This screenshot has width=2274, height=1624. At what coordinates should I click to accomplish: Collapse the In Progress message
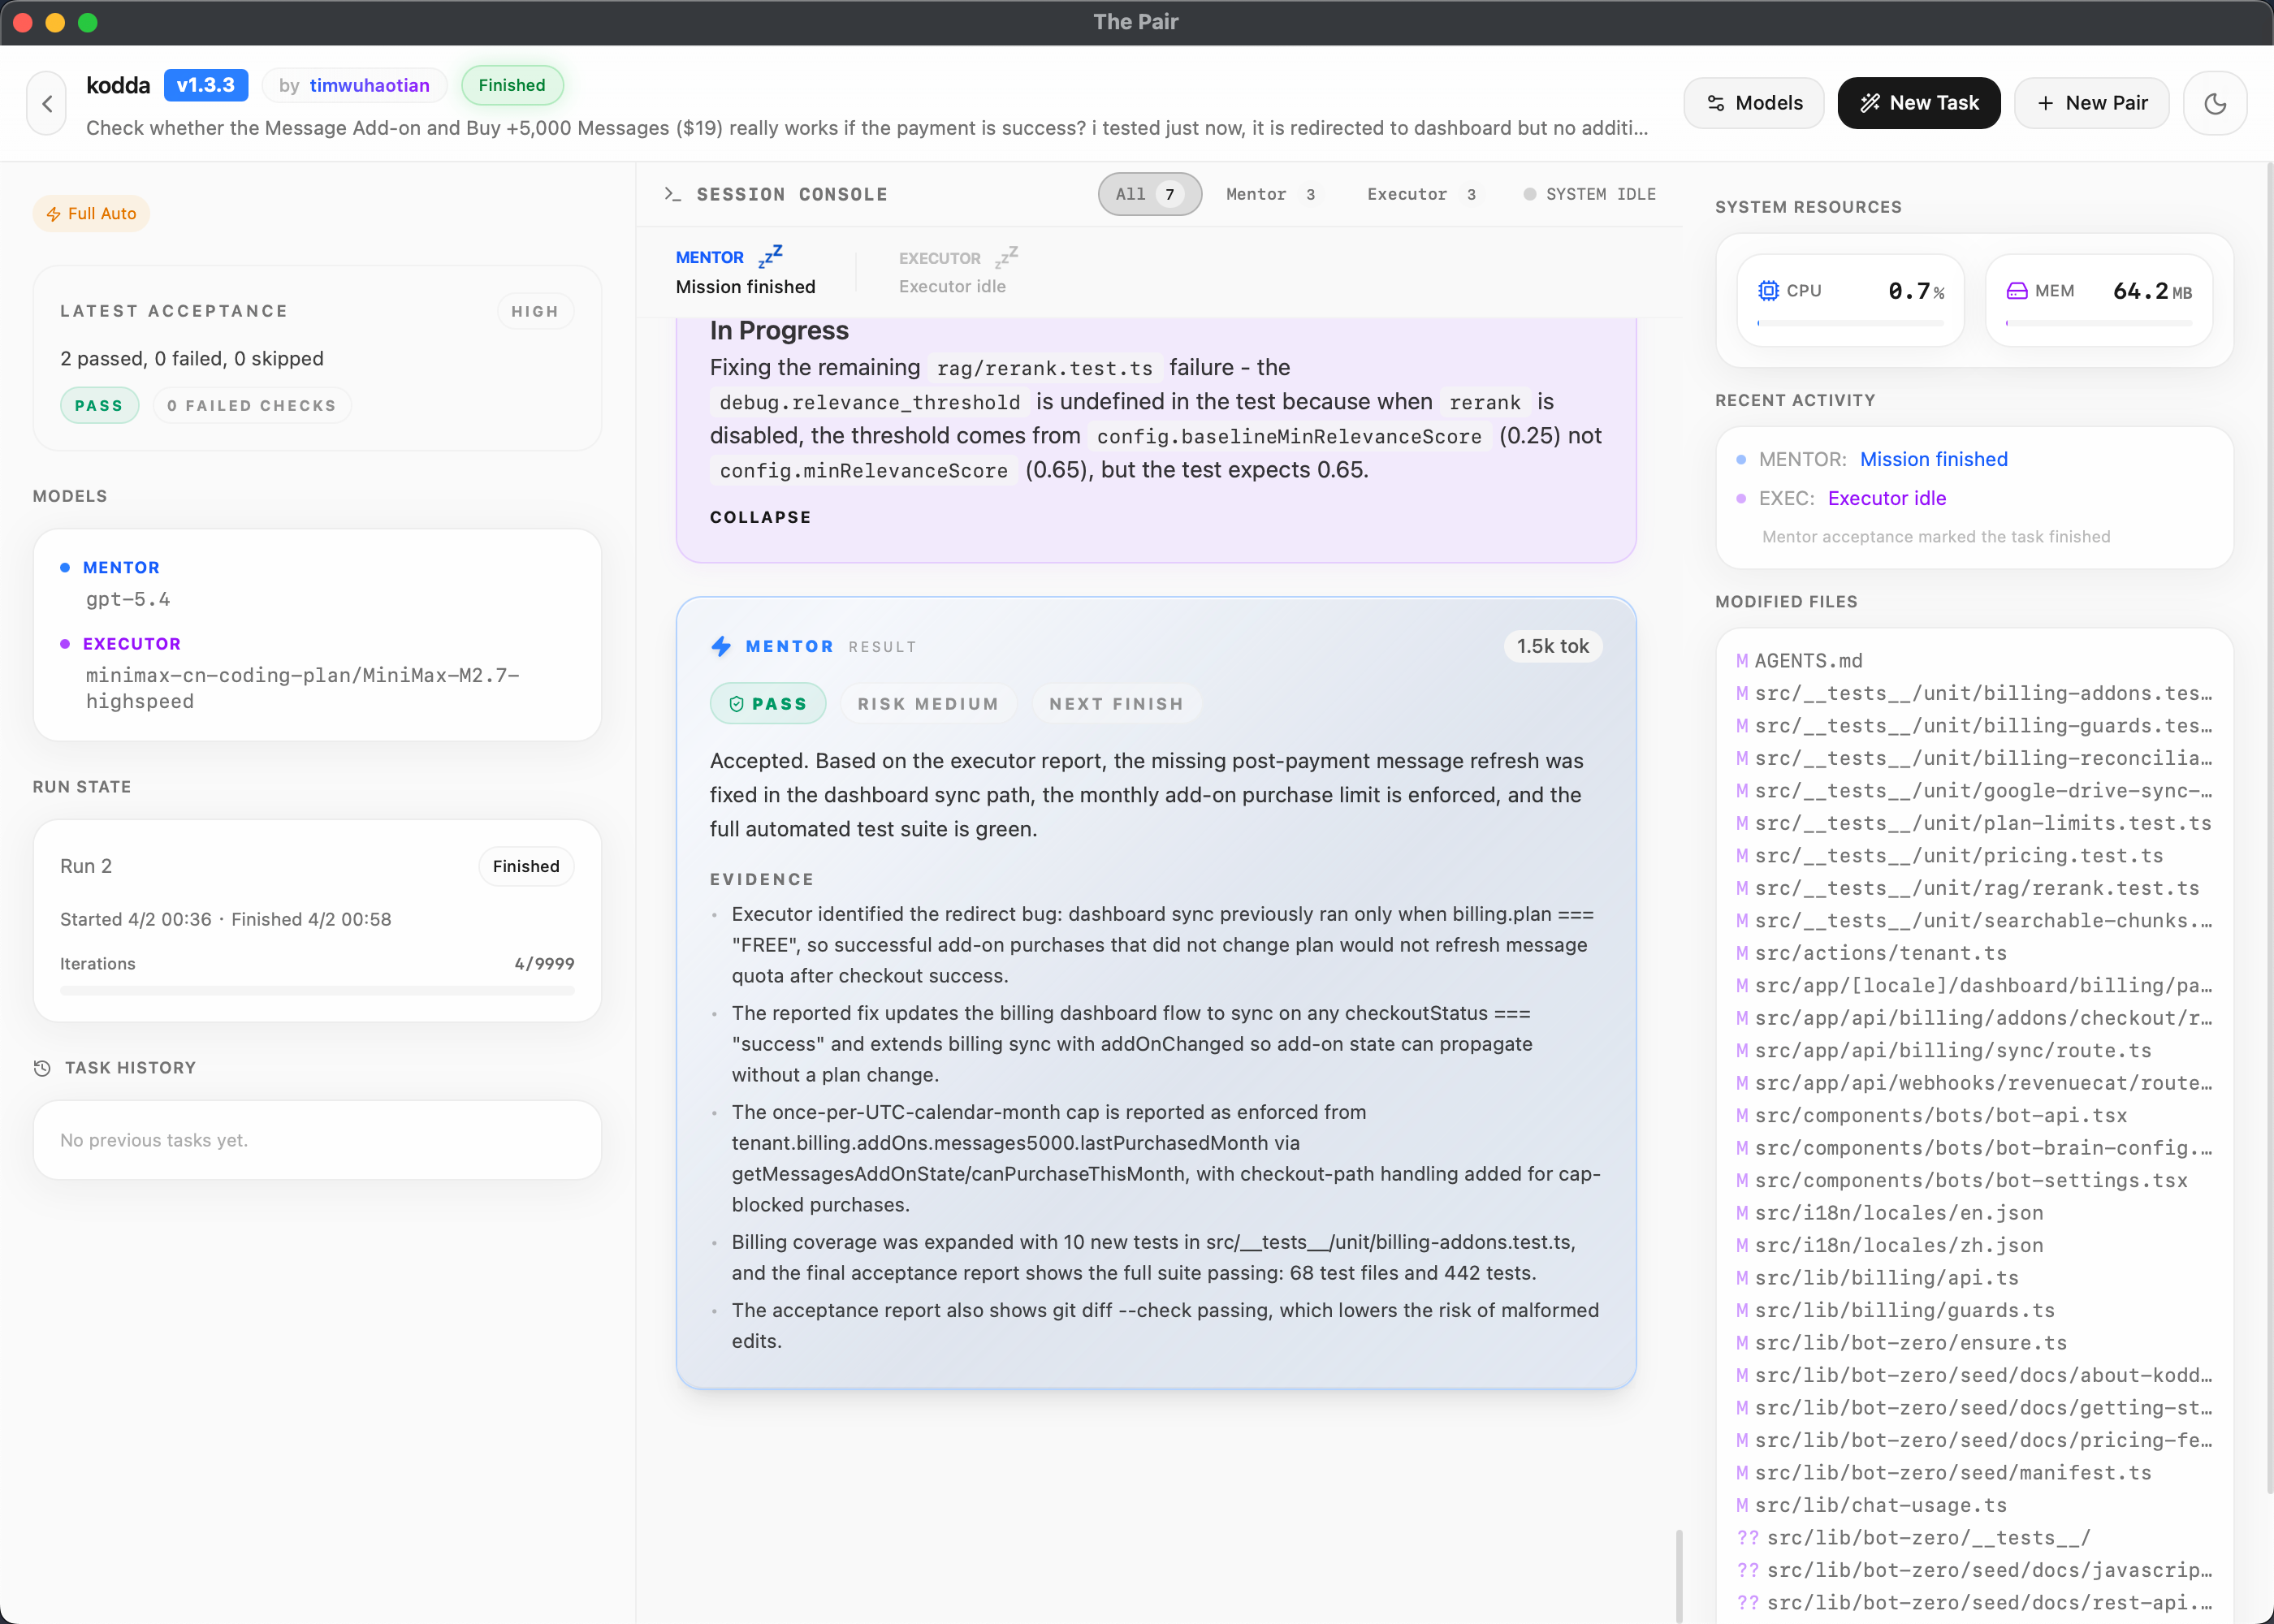tap(760, 517)
